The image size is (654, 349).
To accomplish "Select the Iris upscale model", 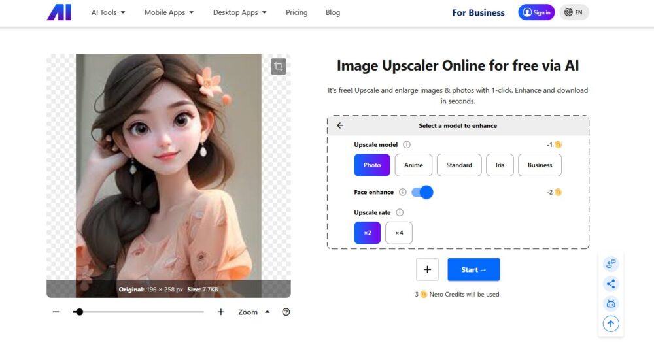I will click(x=500, y=165).
